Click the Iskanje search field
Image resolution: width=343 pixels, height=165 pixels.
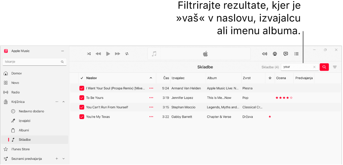tap(35, 62)
